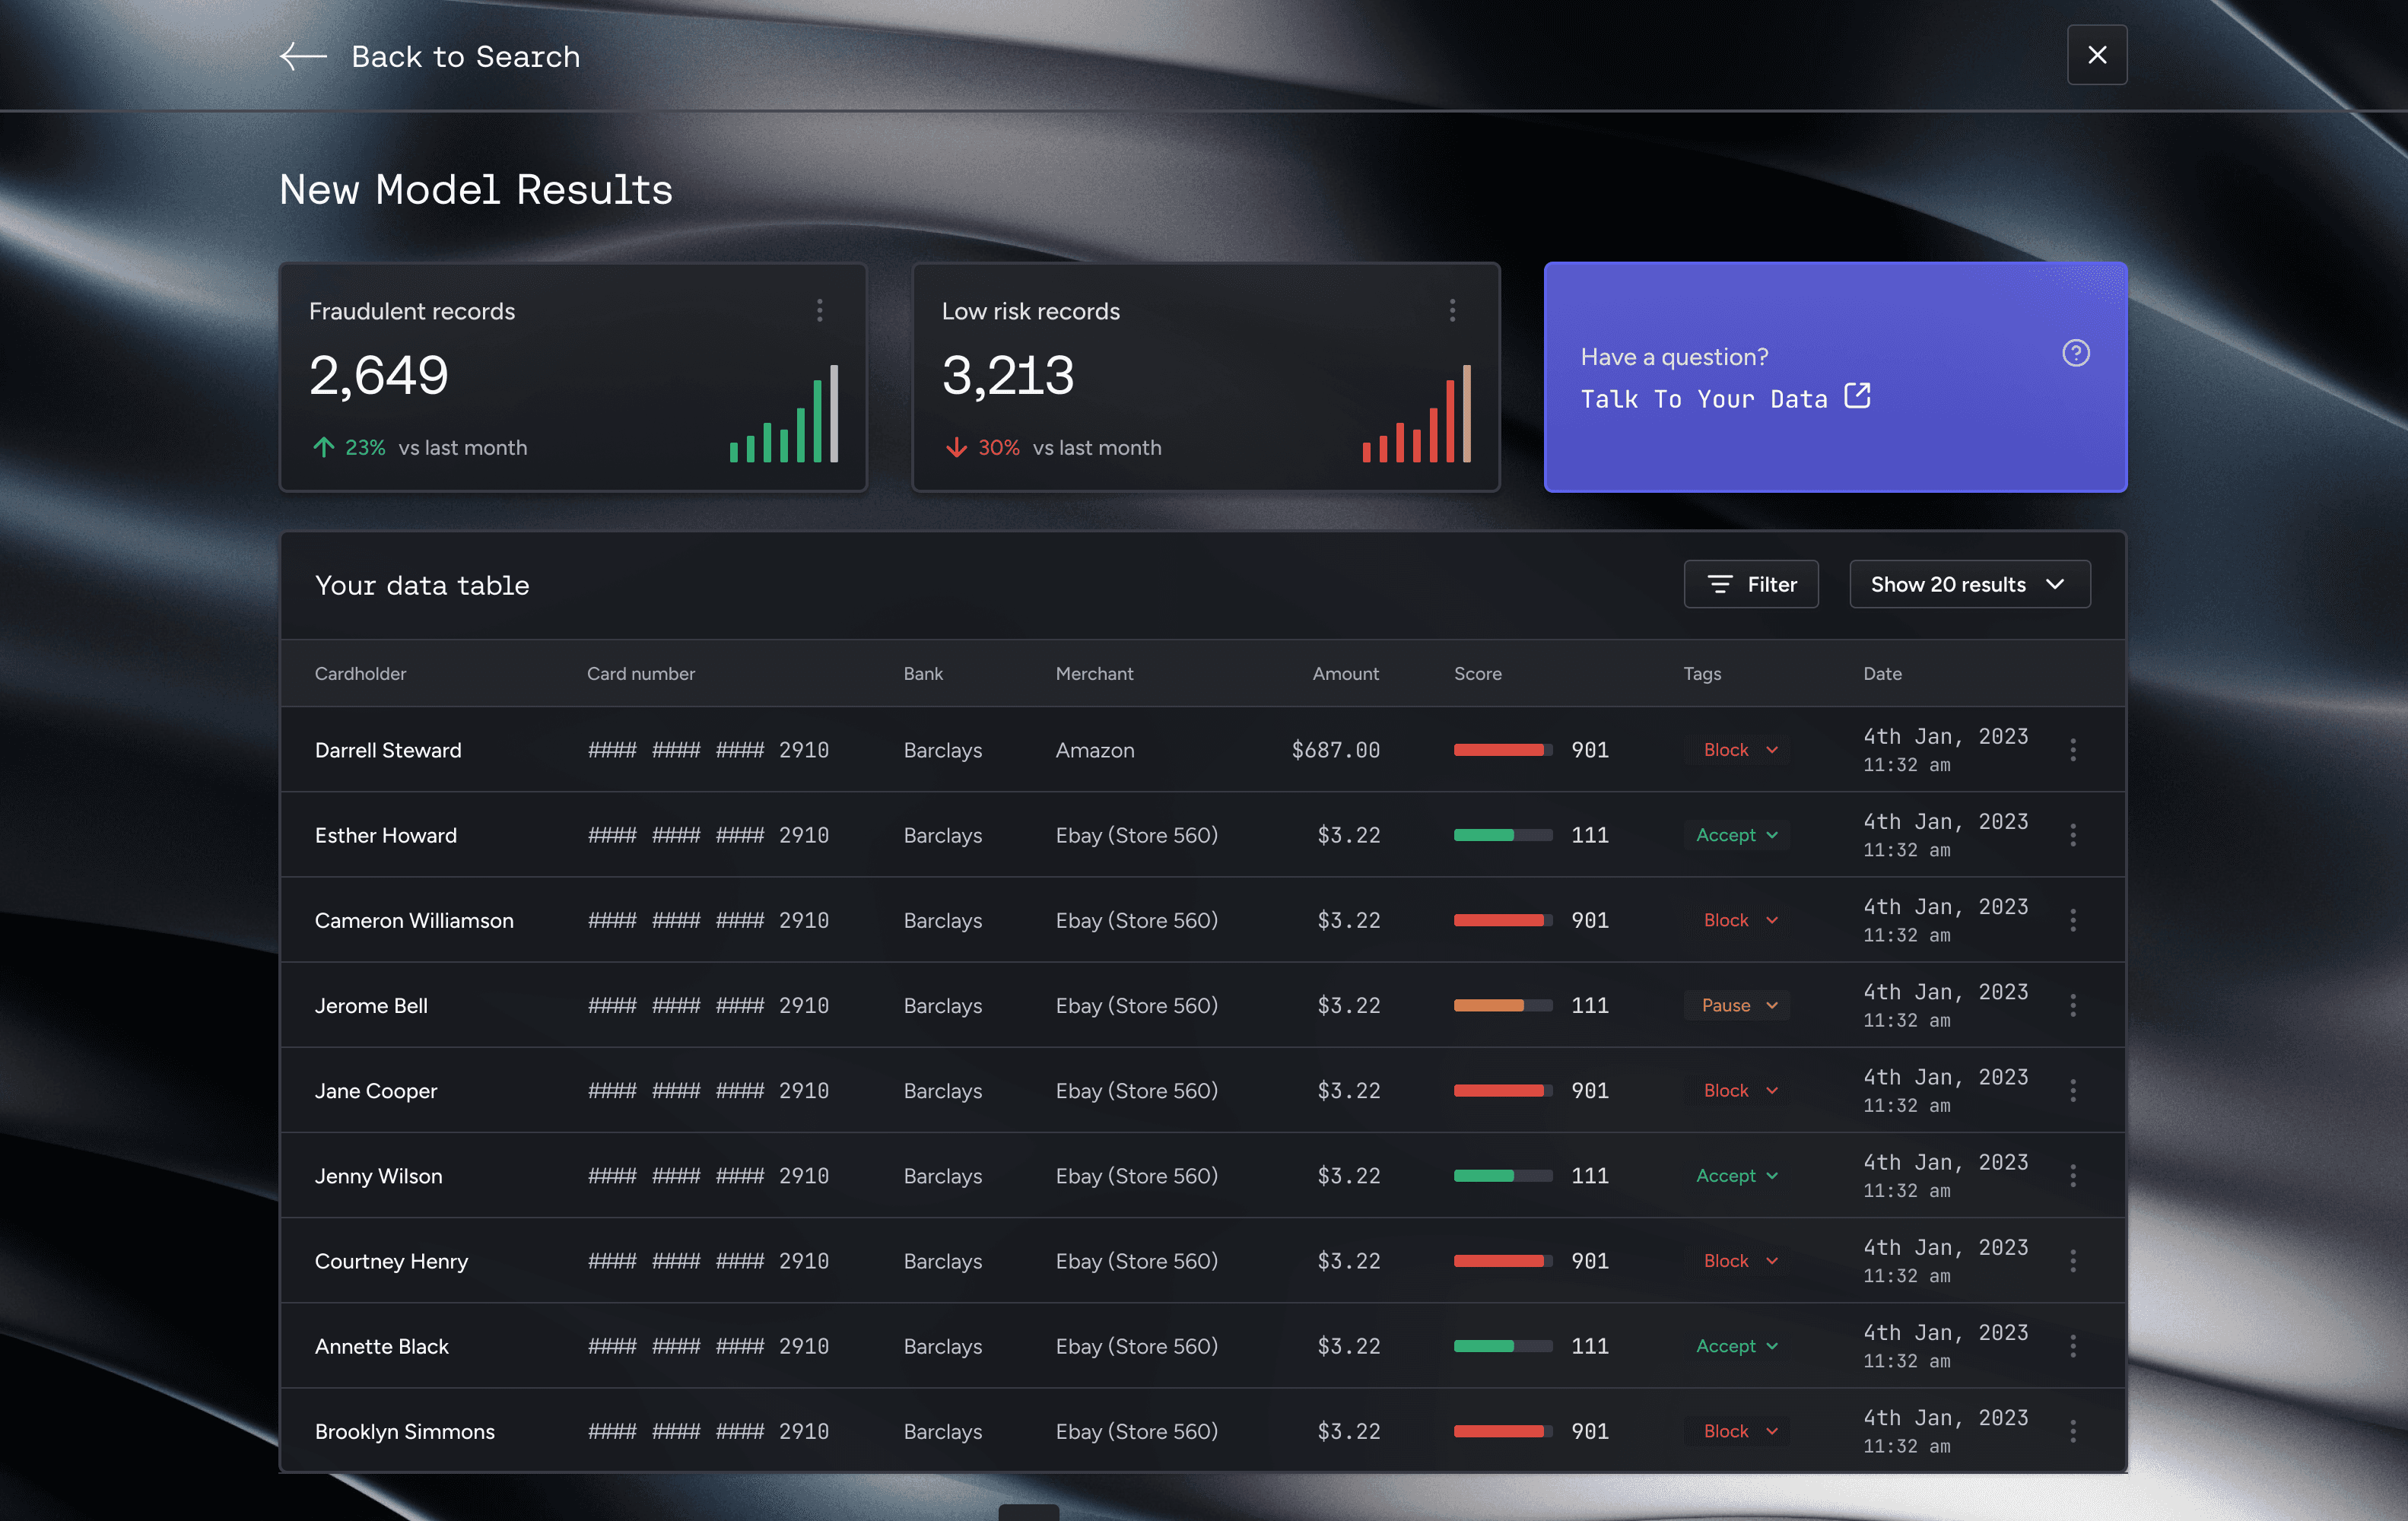The height and width of the screenshot is (1521, 2408).
Task: Click Cameron Williamson's red score bar
Action: [x=1501, y=920]
